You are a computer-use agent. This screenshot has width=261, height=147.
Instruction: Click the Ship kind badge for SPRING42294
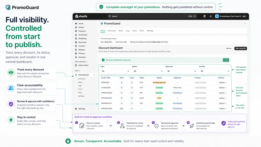click(121, 108)
